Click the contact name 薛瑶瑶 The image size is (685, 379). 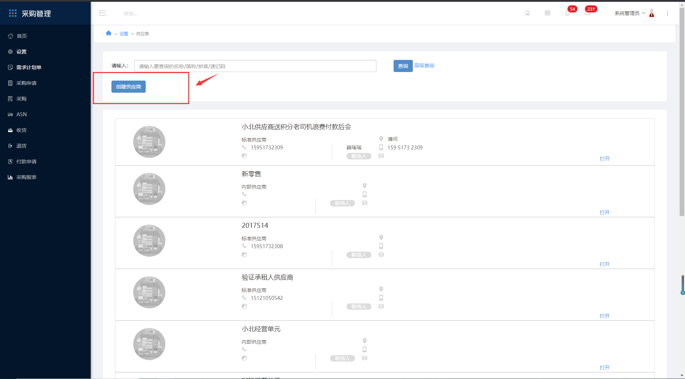coord(354,148)
